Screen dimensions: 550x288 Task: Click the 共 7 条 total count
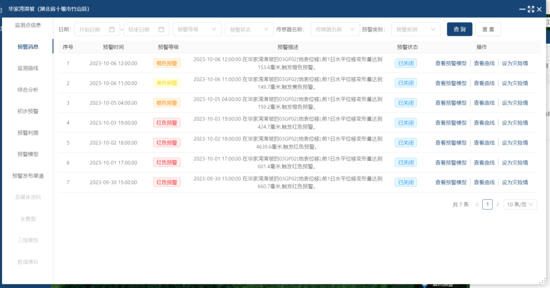[460, 204]
